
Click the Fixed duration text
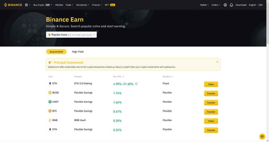point(166,83)
